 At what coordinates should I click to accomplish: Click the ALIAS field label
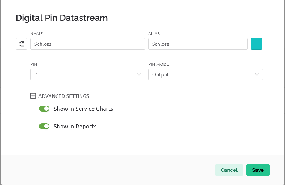154,34
